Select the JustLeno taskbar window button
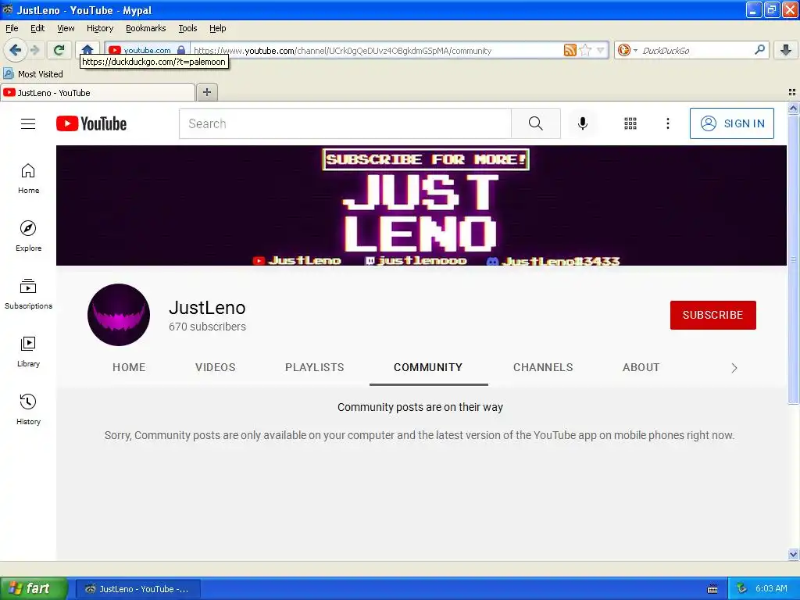This screenshot has height=600, width=800. click(x=137, y=589)
